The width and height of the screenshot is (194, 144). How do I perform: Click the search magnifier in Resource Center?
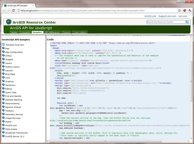[x=187, y=22]
